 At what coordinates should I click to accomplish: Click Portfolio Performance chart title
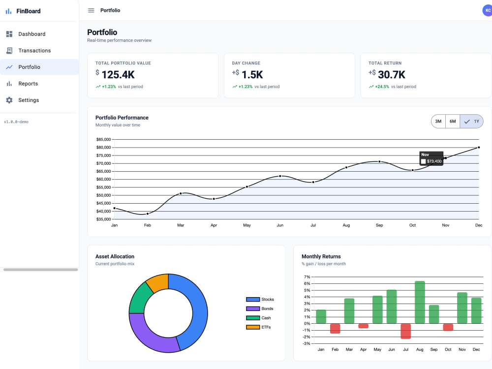122,118
